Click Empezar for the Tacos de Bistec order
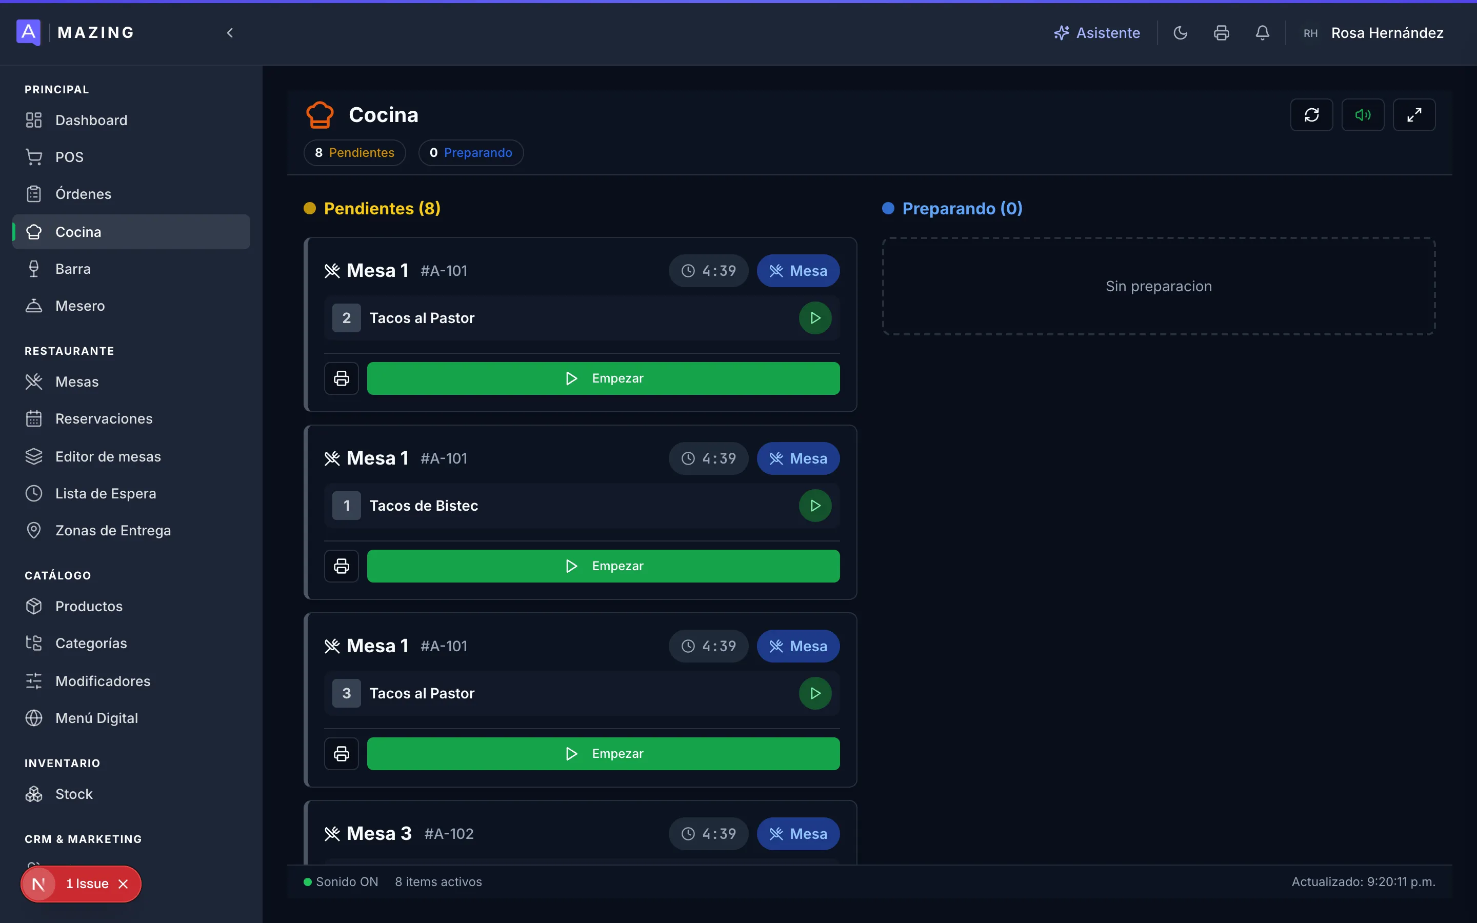This screenshot has width=1477, height=923. click(603, 566)
